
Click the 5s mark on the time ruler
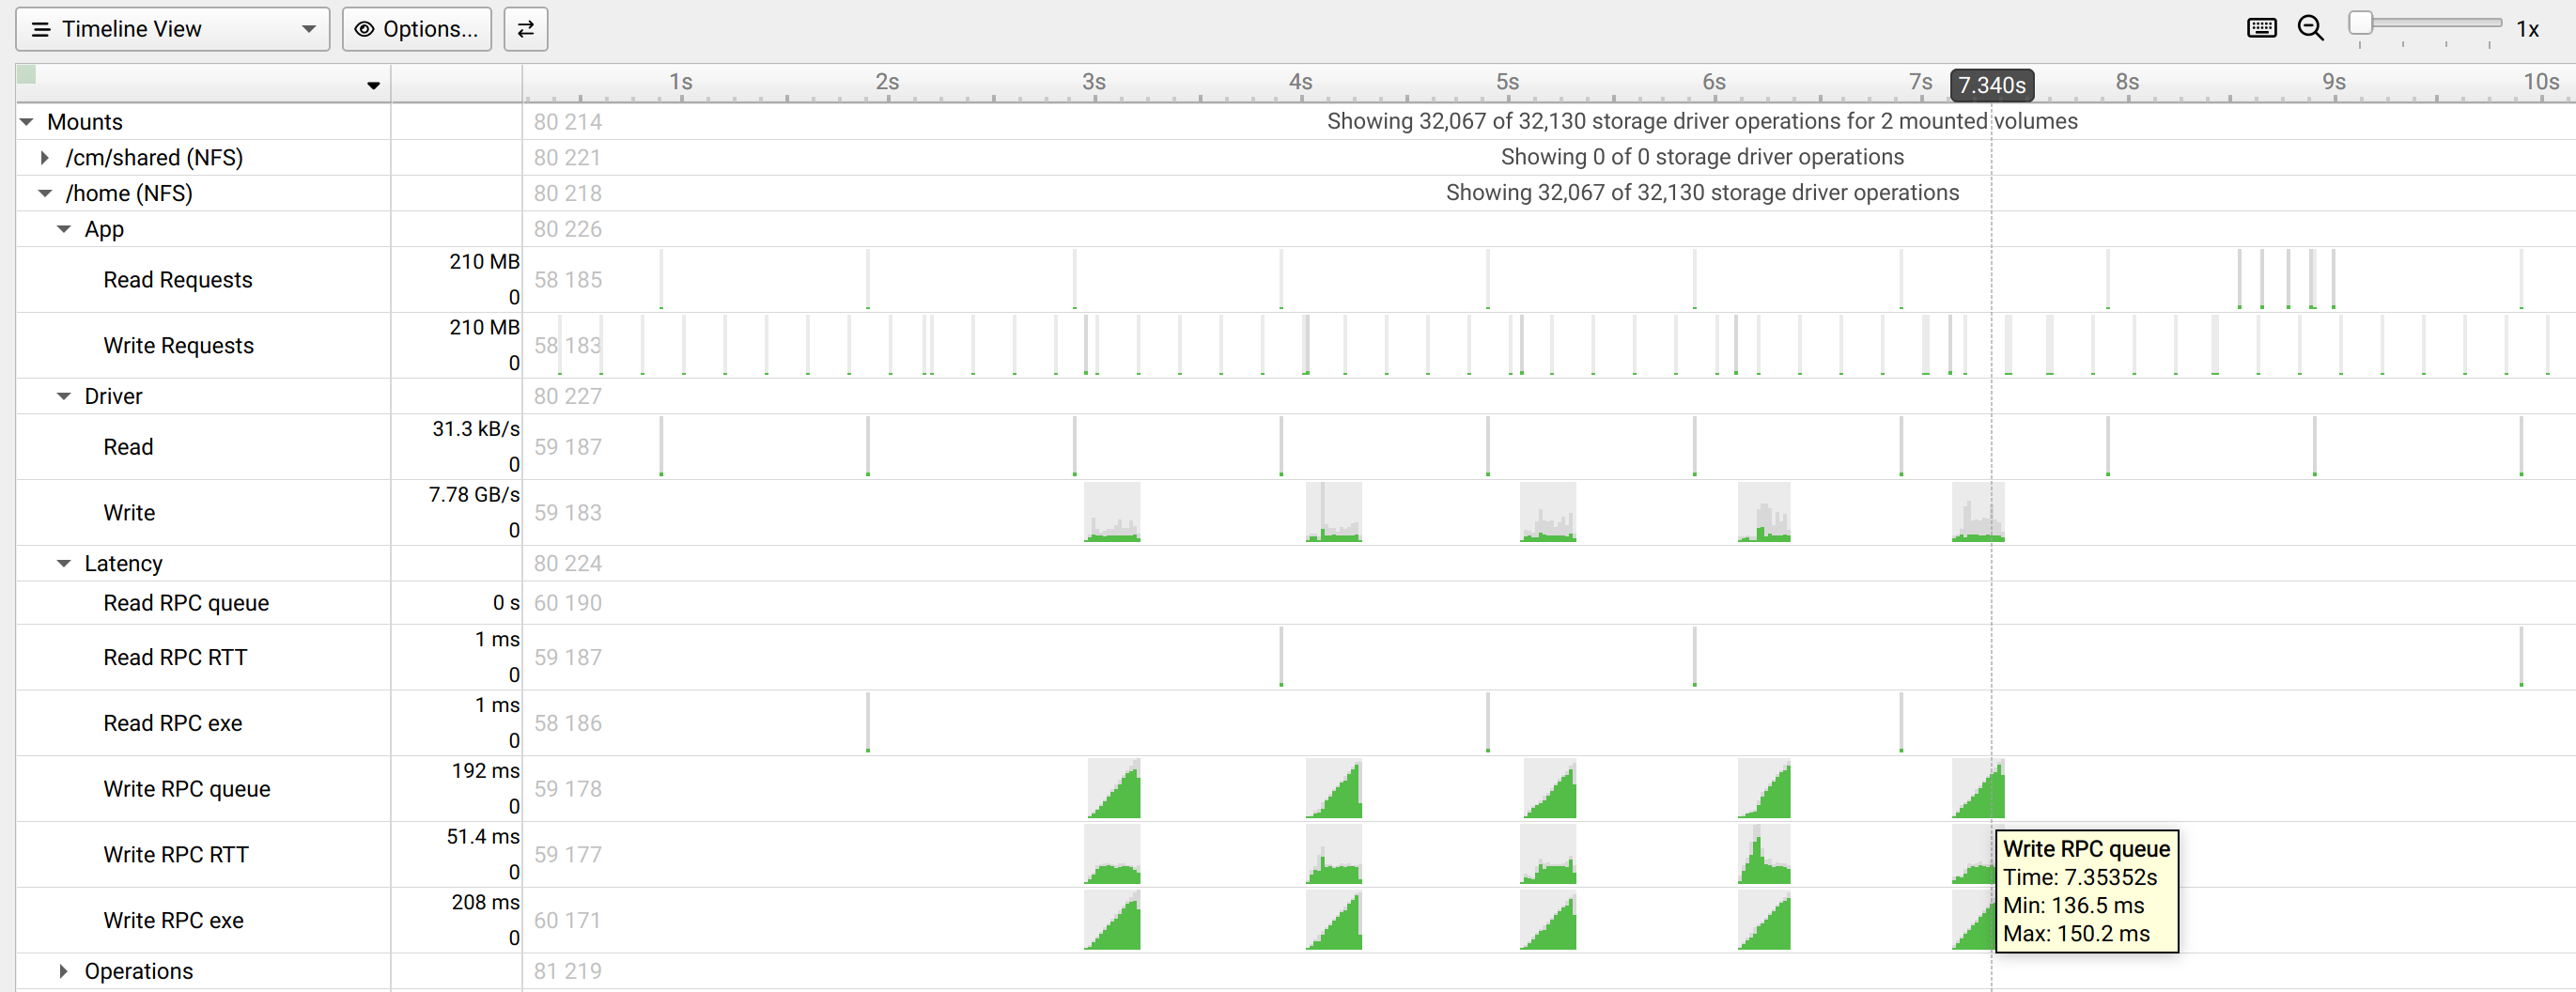(x=1507, y=82)
